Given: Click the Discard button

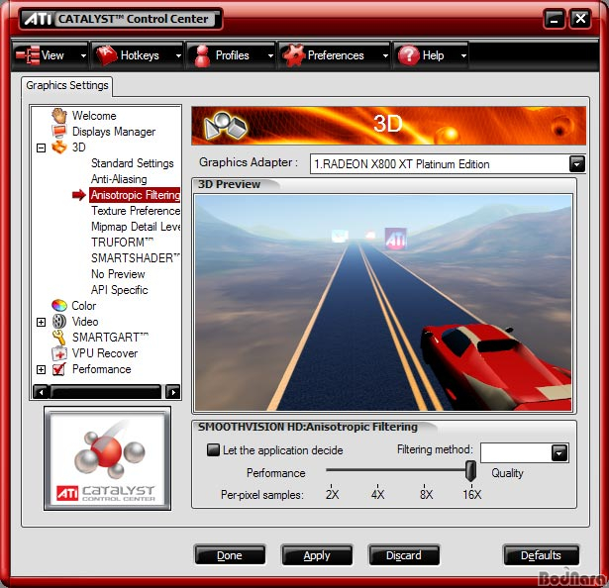Looking at the screenshot, I should 404,555.
